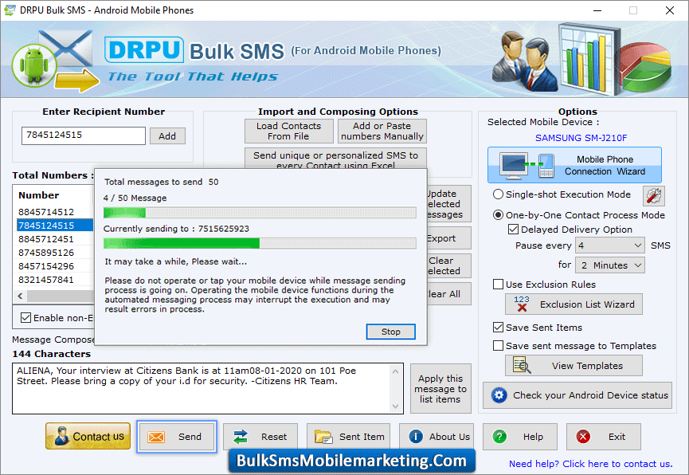This screenshot has width=689, height=475.
Task: Enable Use Exclusion Rules checkbox
Action: pyautogui.click(x=498, y=284)
